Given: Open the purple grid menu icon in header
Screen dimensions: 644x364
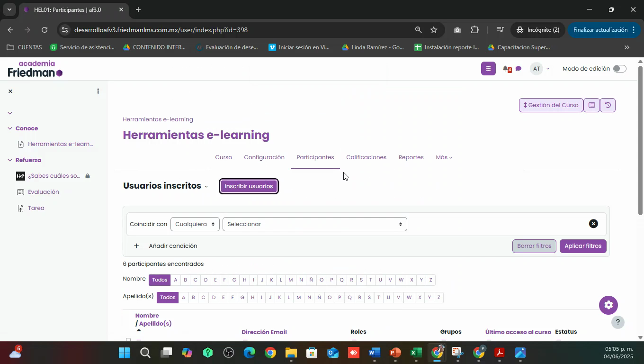Looking at the screenshot, I should [x=488, y=69].
